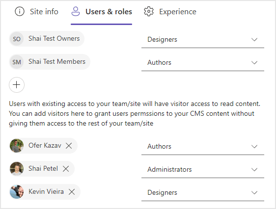Click chevron arrow in Ofer Kazav row
The image size is (276, 209).
[x=254, y=146]
